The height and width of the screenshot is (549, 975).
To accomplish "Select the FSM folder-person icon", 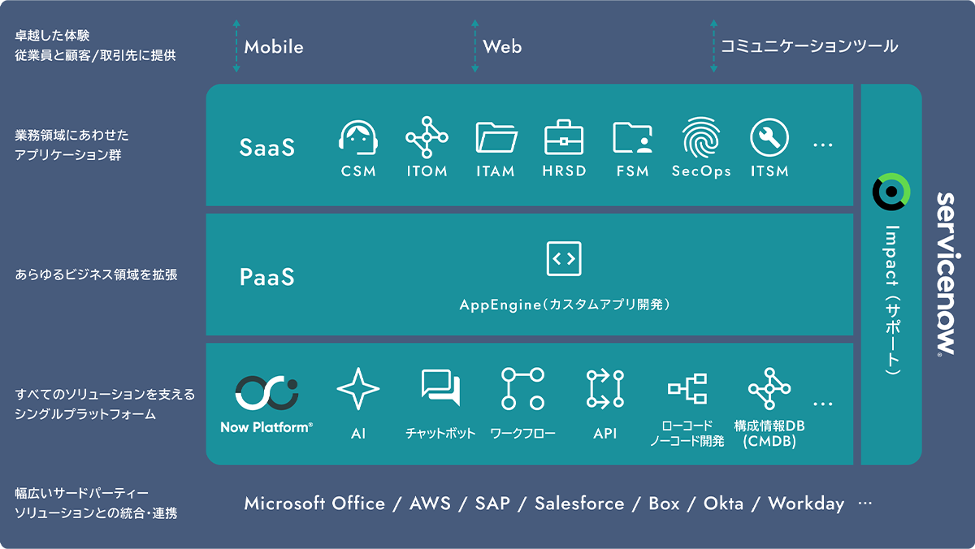I will click(632, 138).
